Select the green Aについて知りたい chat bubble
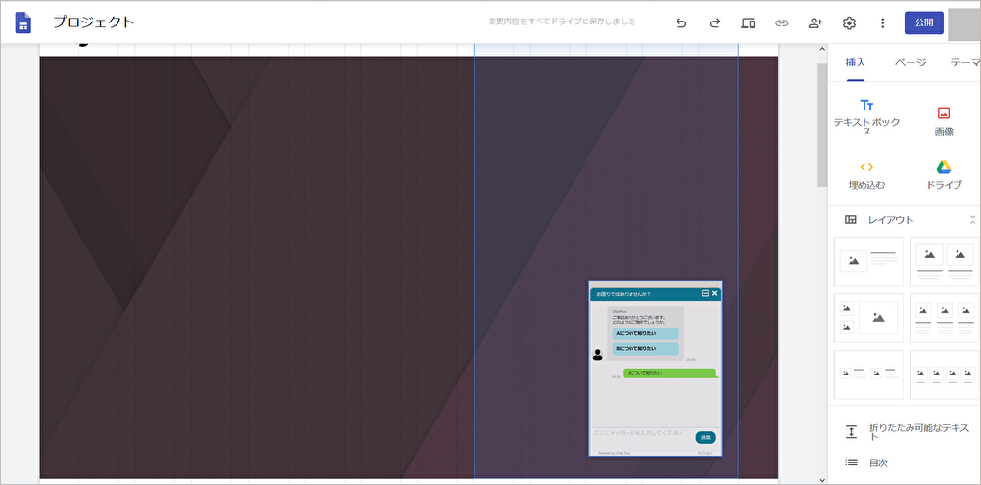The width and height of the screenshot is (981, 485). [x=669, y=374]
